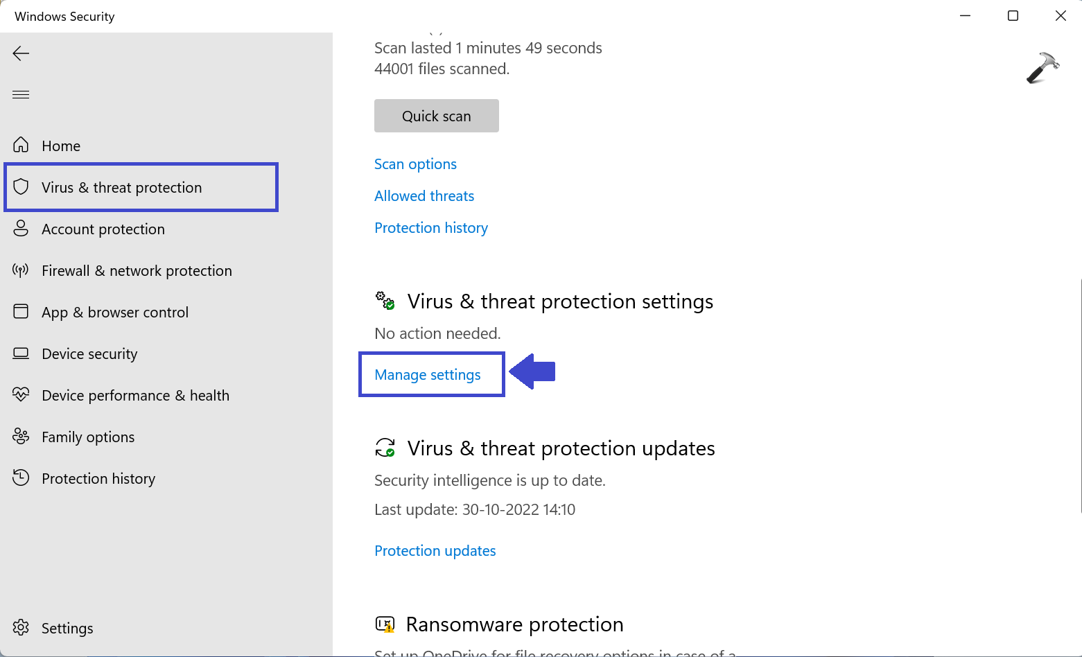Screen dimensions: 1082x657
Task: Open the Protection updates link
Action: (435, 551)
